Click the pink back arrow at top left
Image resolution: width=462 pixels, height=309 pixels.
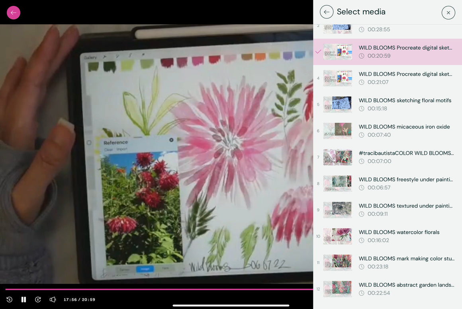(x=13, y=12)
